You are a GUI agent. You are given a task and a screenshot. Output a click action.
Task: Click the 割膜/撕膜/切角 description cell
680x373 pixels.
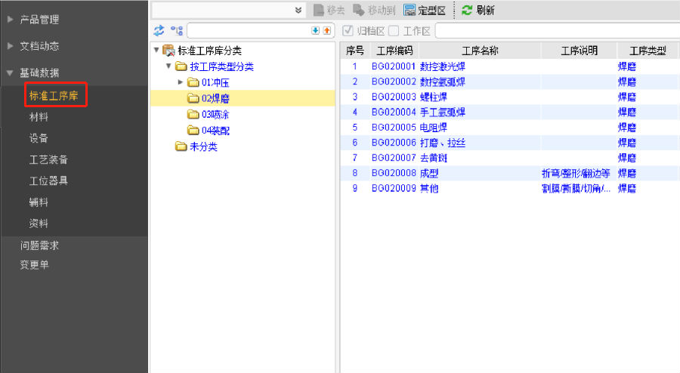[x=576, y=189]
